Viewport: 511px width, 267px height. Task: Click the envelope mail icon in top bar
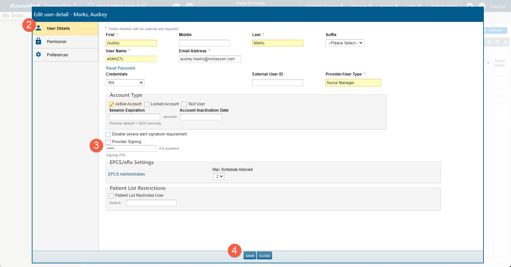pyautogui.click(x=176, y=6)
